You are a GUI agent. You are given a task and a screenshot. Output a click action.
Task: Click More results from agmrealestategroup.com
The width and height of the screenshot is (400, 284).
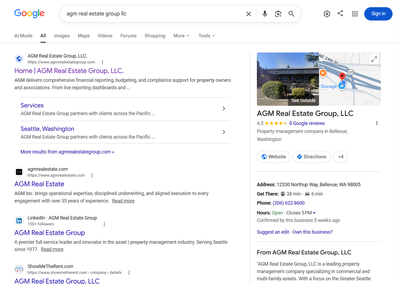[x=67, y=152]
